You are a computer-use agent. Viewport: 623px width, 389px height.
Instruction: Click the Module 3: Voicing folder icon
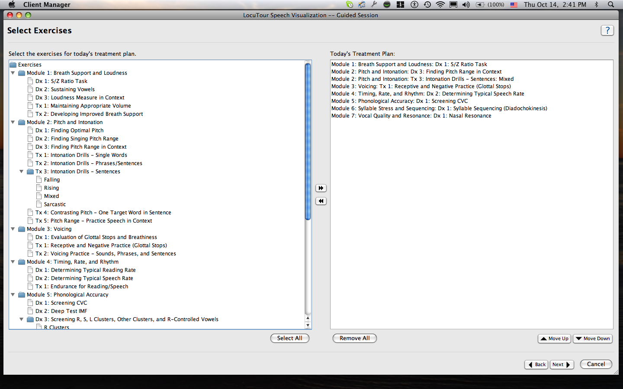pos(22,229)
